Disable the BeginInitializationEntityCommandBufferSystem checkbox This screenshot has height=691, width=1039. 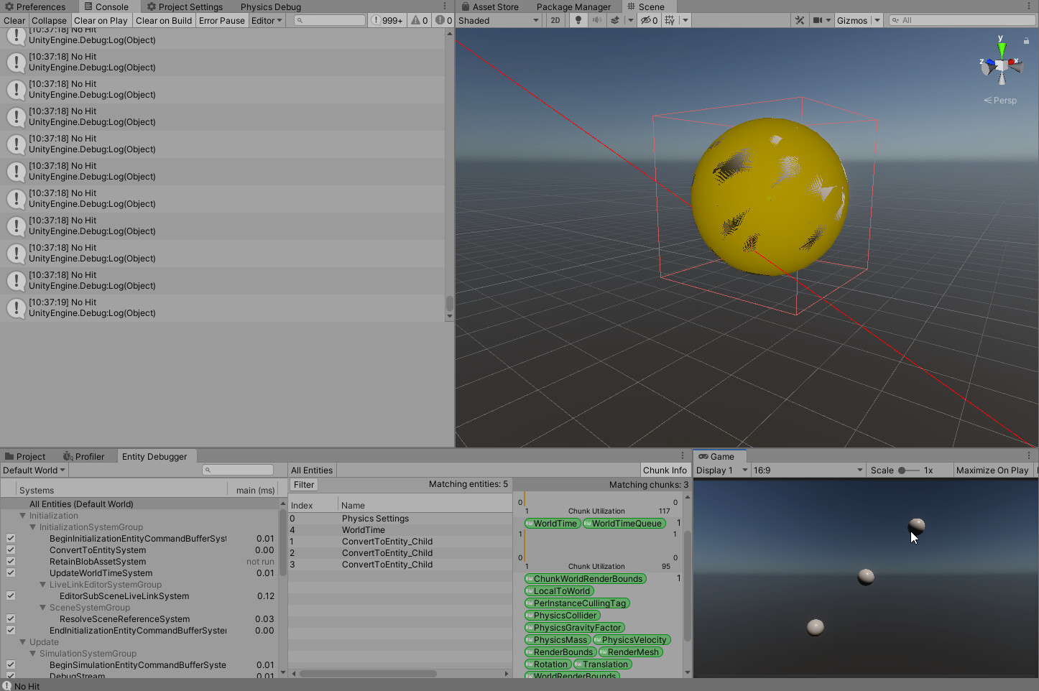11,538
